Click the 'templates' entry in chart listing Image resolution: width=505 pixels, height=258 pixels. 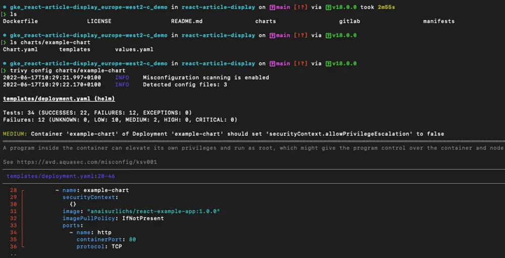click(x=75, y=50)
